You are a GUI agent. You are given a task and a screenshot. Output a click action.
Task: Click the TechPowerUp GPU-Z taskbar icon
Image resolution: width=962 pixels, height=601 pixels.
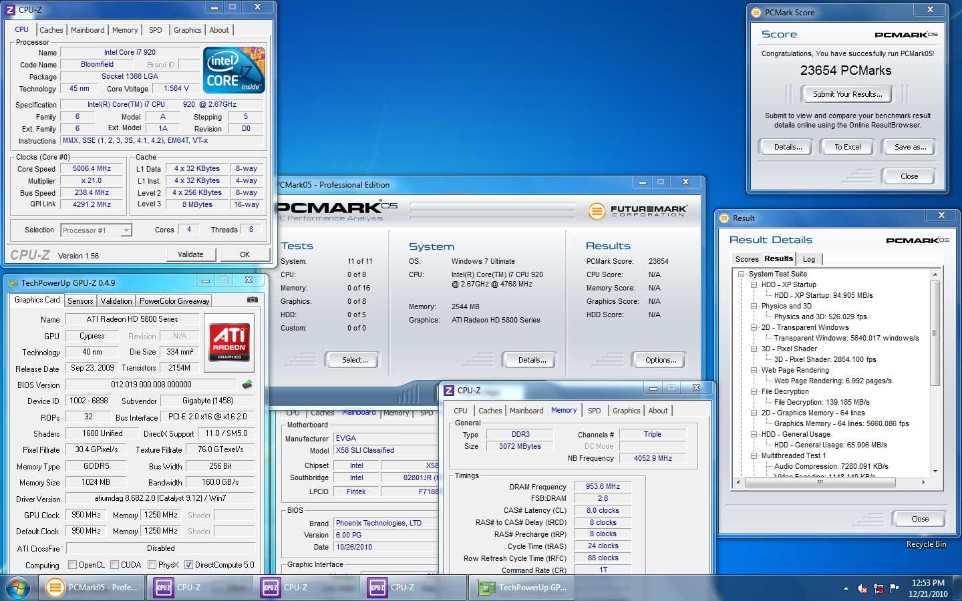click(x=523, y=588)
